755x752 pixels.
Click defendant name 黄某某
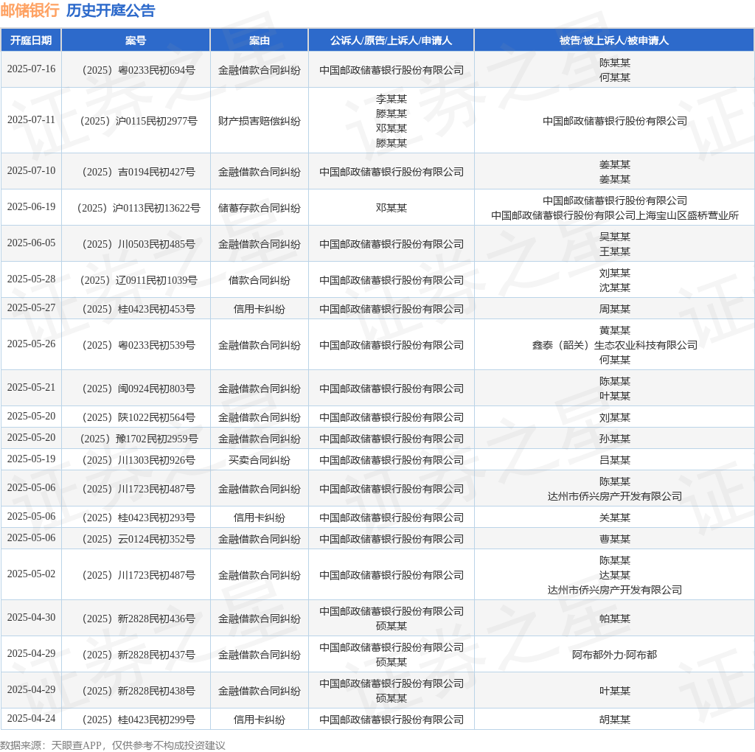(x=614, y=330)
